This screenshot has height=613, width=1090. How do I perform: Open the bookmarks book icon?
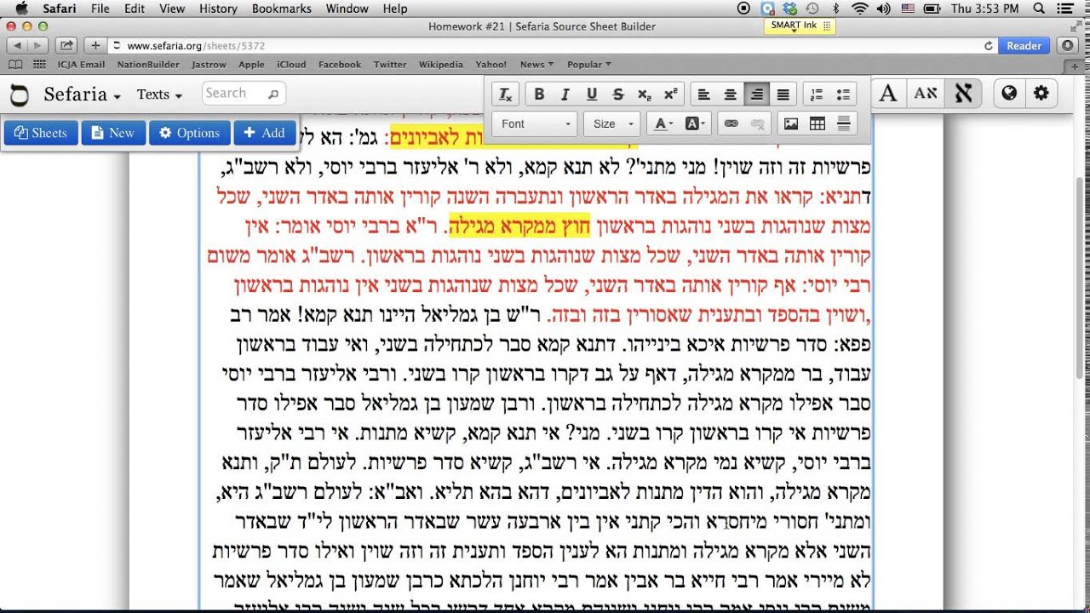pos(16,65)
